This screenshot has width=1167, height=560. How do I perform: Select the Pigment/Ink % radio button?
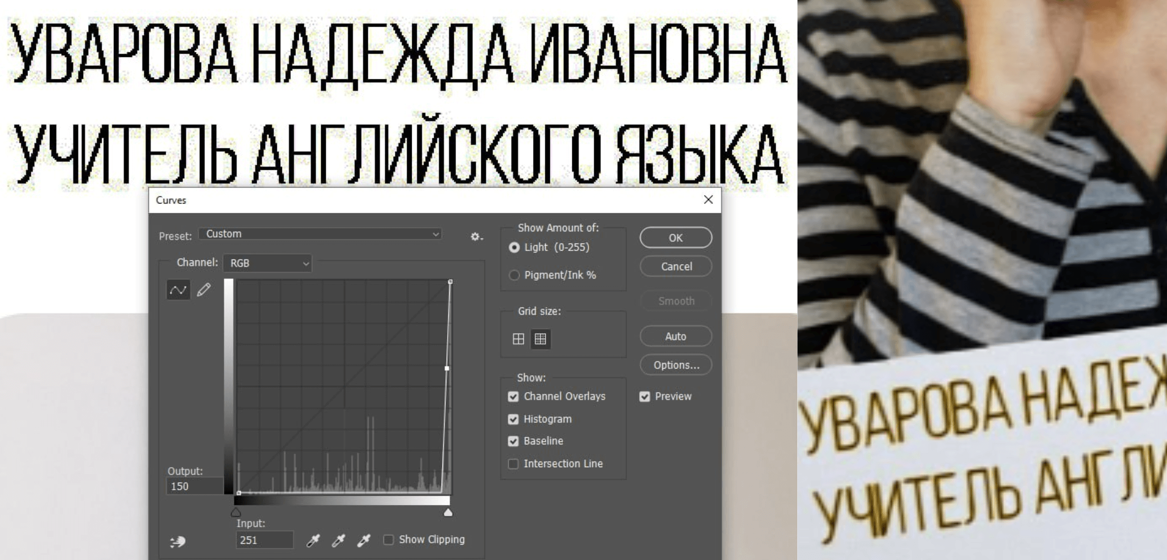(514, 275)
